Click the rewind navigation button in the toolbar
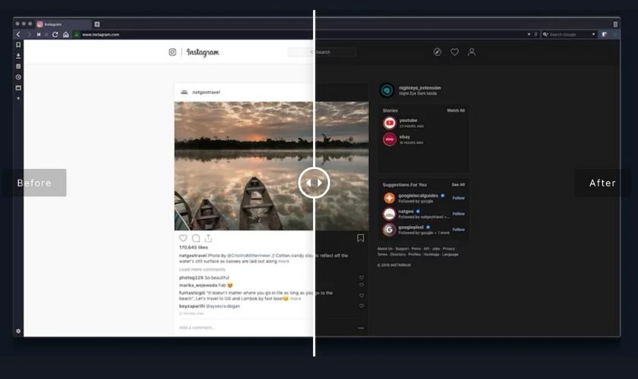Viewport: 638px width, 379px height. click(39, 35)
